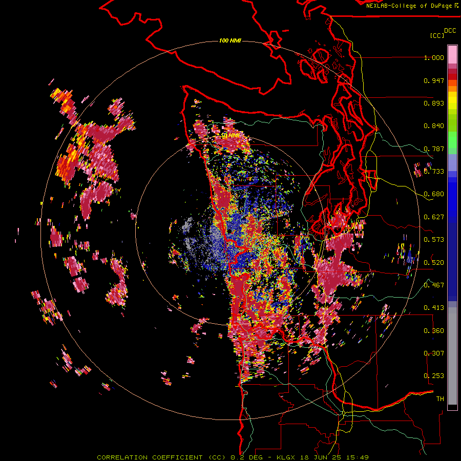The height and width of the screenshot is (461, 461).
Task: Click the 0.467 scale value
Action: [x=434, y=285]
